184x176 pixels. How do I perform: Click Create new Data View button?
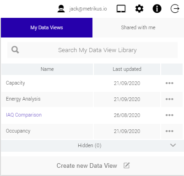(92, 165)
